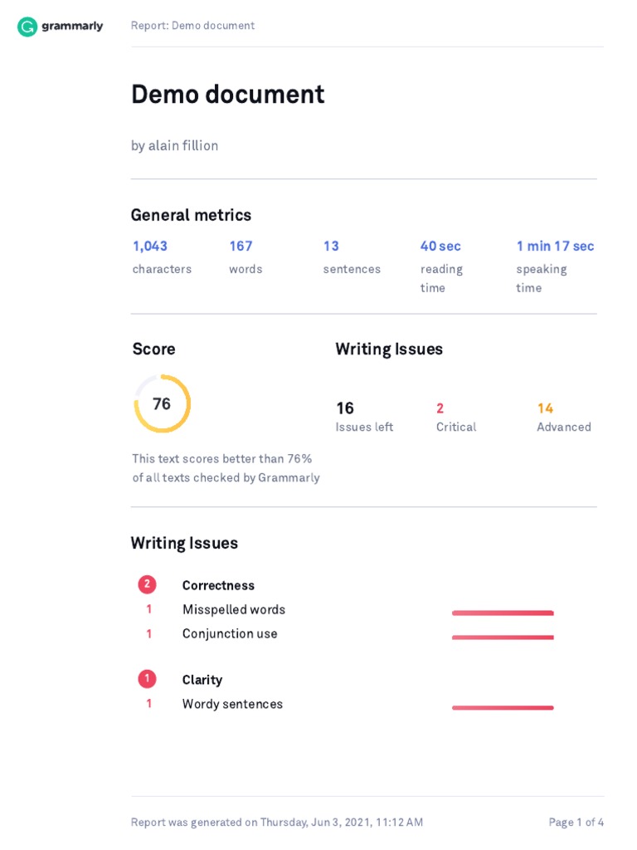Expand the Correctness category
Image resolution: width=637 pixels, height=850 pixels.
[x=218, y=585]
